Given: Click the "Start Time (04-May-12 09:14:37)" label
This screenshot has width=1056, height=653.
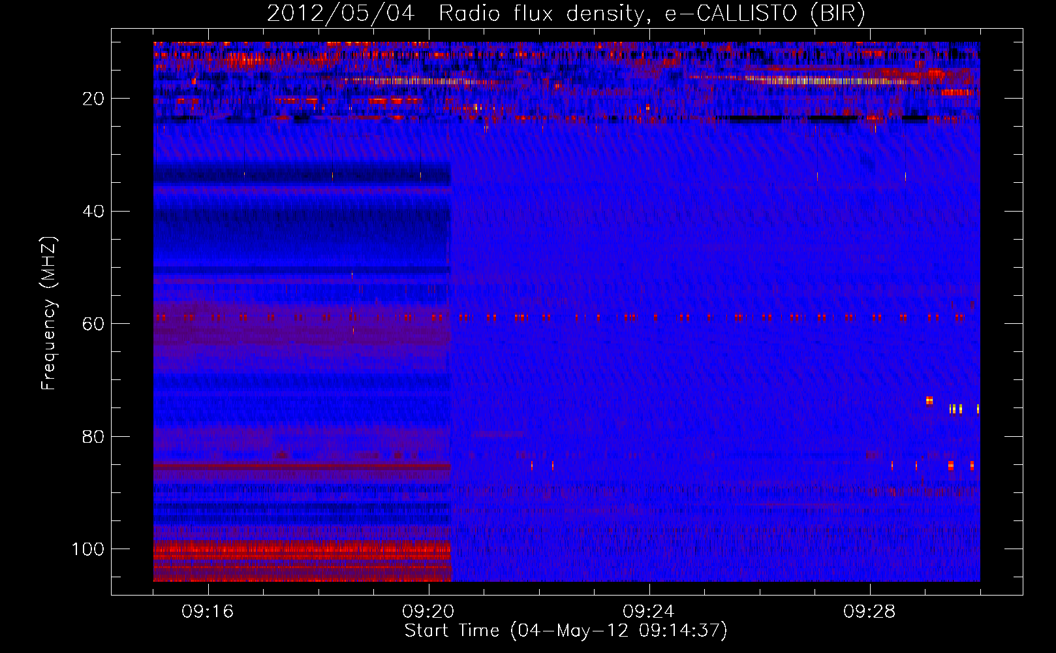Looking at the screenshot, I should pyautogui.click(x=566, y=631).
